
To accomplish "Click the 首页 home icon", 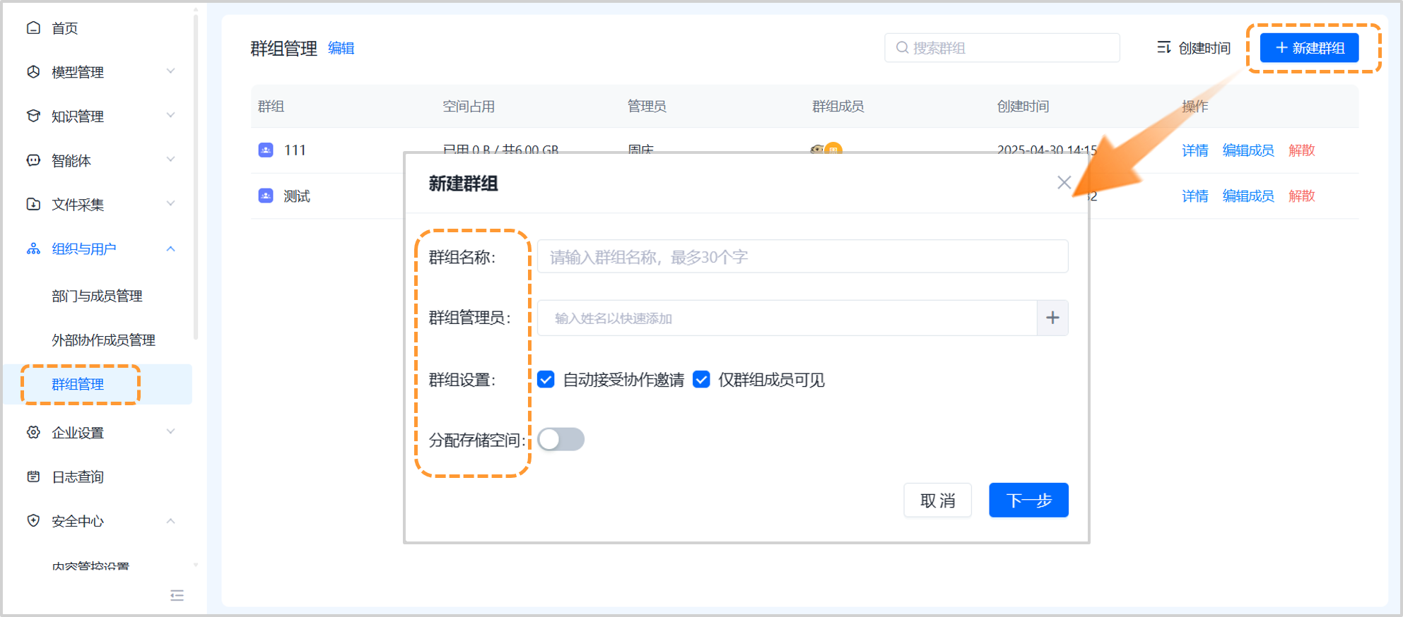I will 33,28.
